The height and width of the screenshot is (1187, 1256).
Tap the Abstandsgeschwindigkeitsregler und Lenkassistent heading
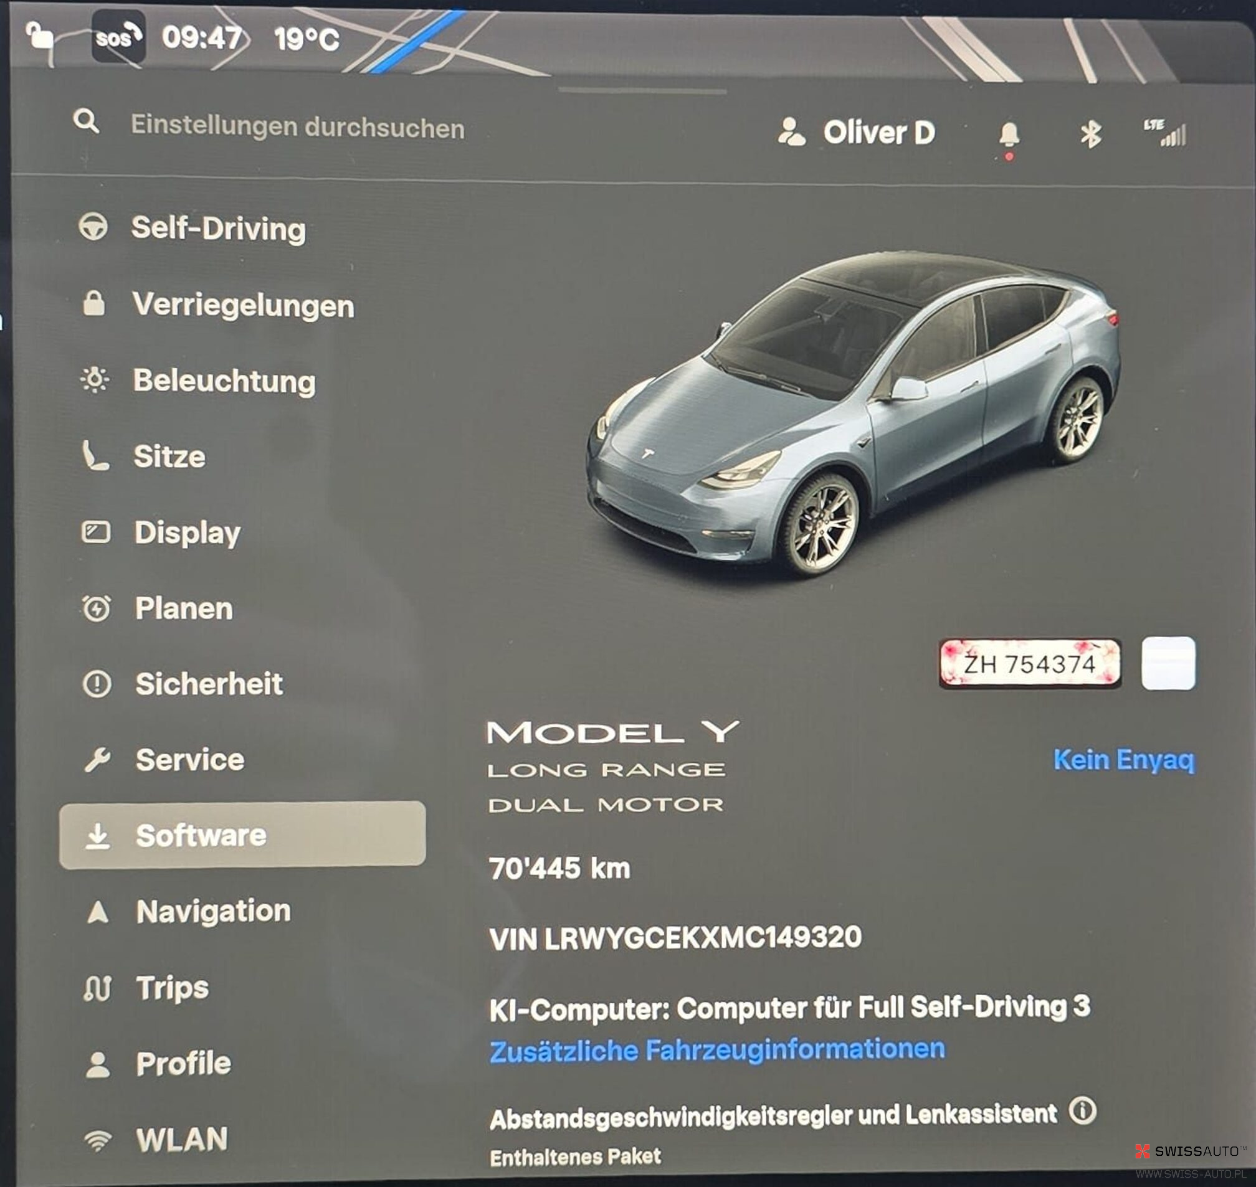pyautogui.click(x=774, y=1116)
